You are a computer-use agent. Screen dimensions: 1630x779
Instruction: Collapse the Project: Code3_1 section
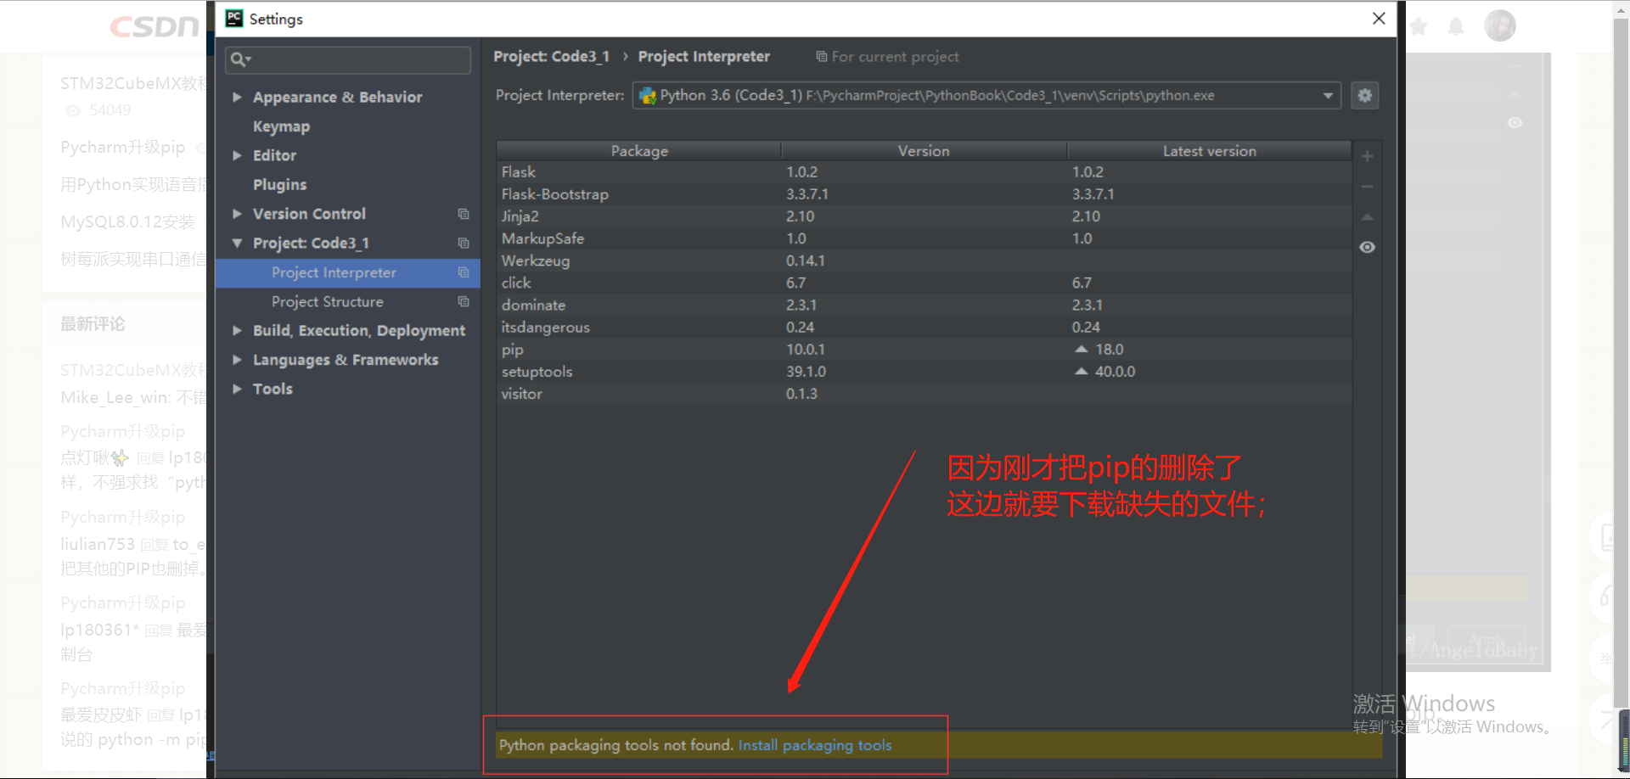[x=238, y=244]
